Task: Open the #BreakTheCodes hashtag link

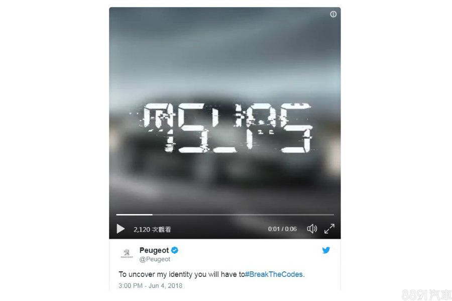Action: pyautogui.click(x=274, y=274)
